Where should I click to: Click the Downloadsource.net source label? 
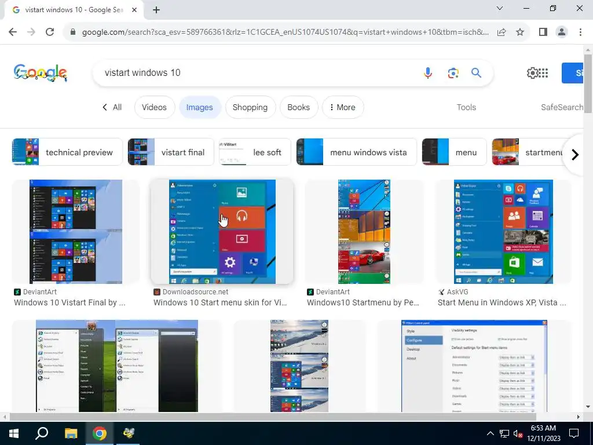coord(196,292)
